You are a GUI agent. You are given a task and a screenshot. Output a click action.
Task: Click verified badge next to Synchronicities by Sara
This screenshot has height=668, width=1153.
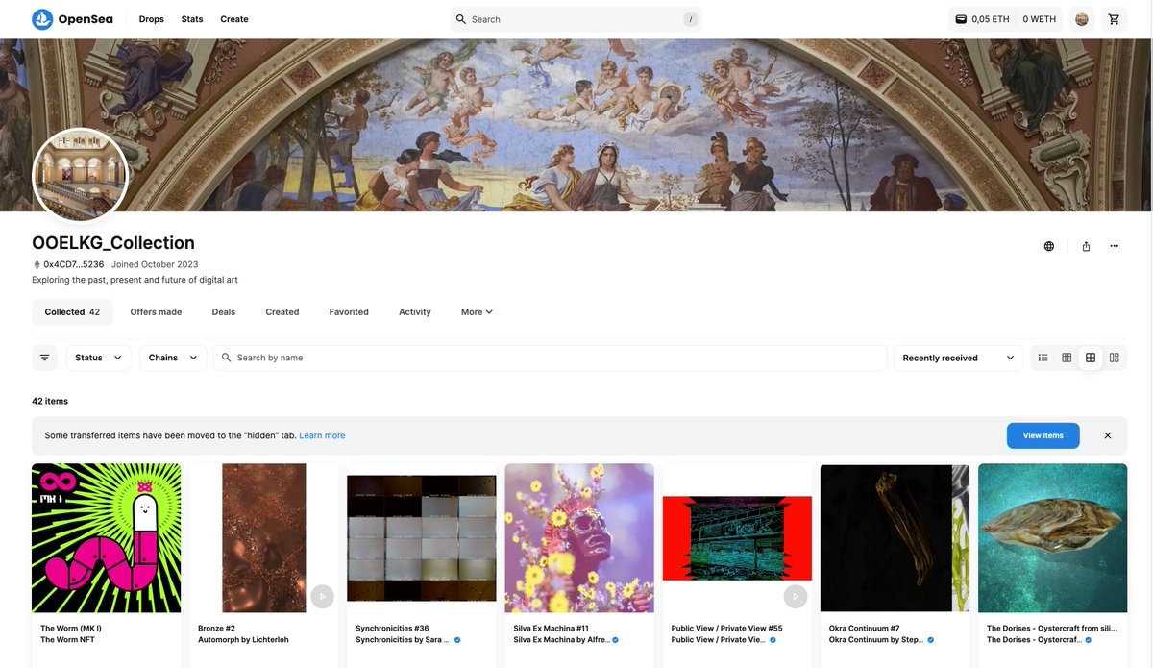tap(457, 640)
